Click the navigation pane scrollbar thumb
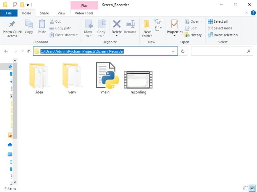Screen dimensions: 257x192 click(x=15, y=101)
